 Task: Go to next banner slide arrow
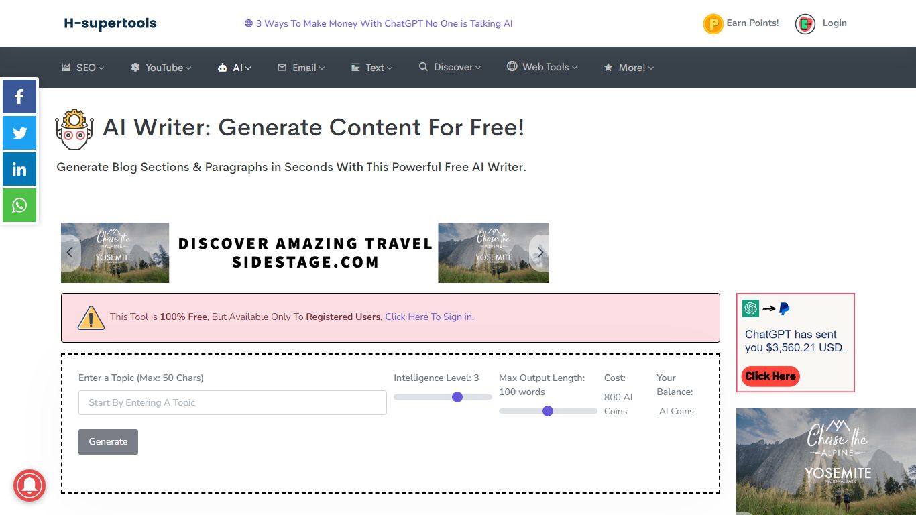(540, 253)
